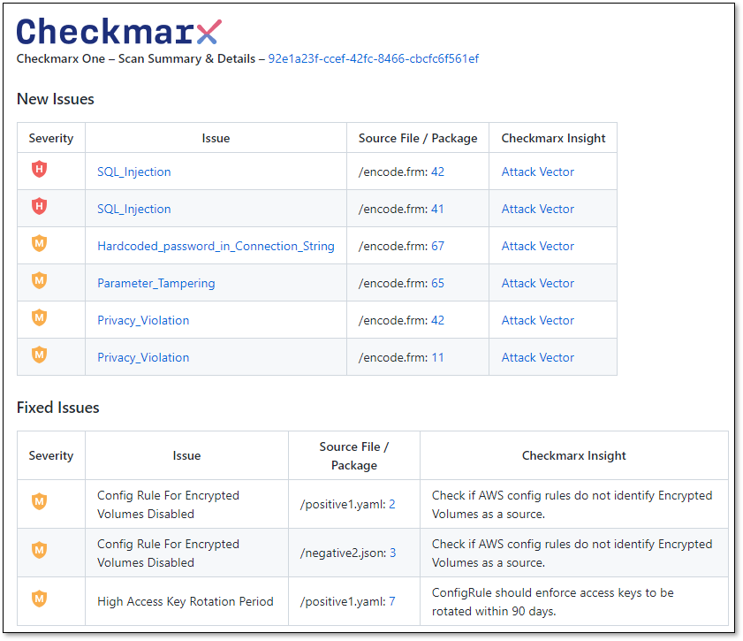Open Attack Vector for Parameter_Tampering
Screen dimensions: 743x641
pyautogui.click(x=538, y=283)
